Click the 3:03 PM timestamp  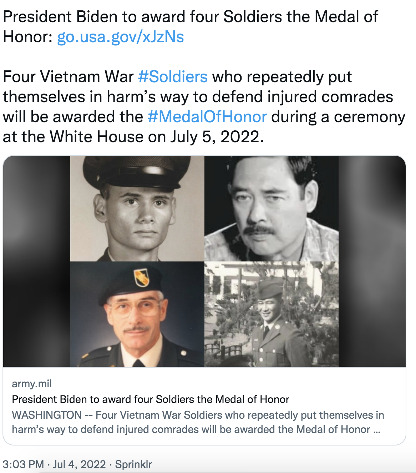click(23, 464)
